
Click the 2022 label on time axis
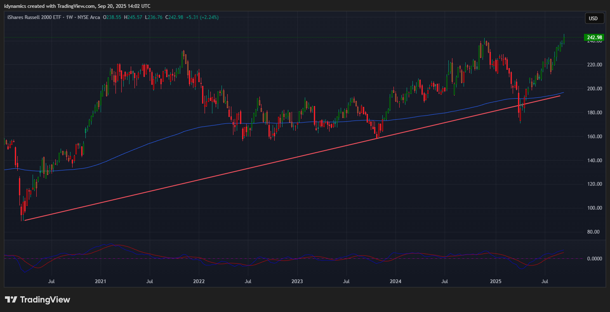tap(199, 281)
